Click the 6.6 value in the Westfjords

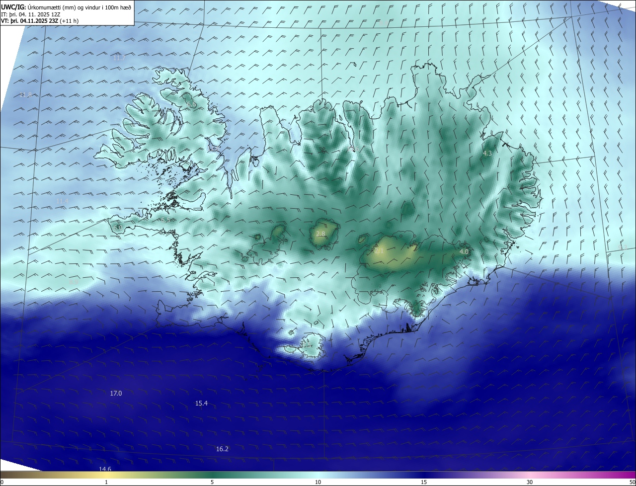click(192, 105)
